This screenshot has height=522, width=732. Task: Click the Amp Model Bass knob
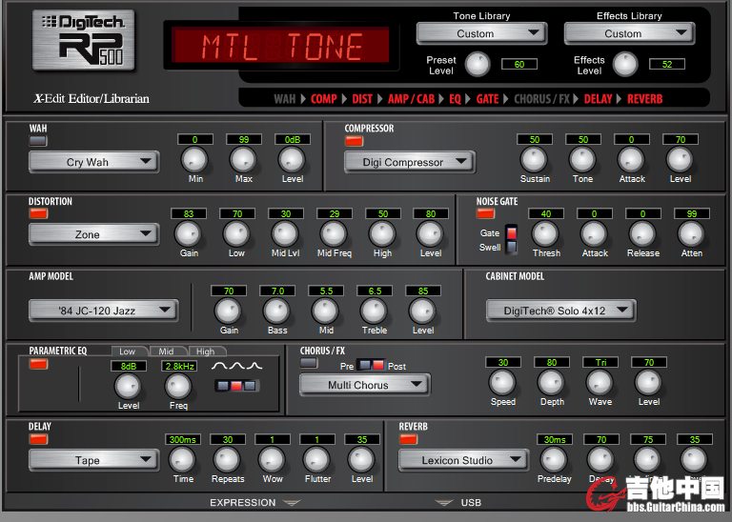pos(276,311)
